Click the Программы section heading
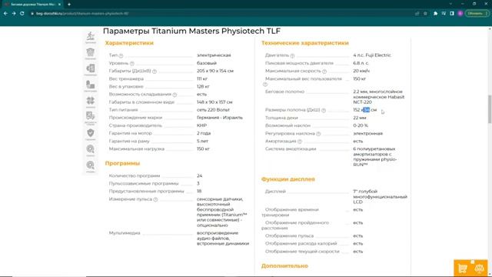The image size is (492, 277). (x=122, y=163)
